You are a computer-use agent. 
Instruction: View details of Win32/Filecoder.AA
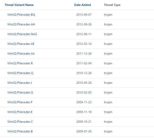coord(21,54)
